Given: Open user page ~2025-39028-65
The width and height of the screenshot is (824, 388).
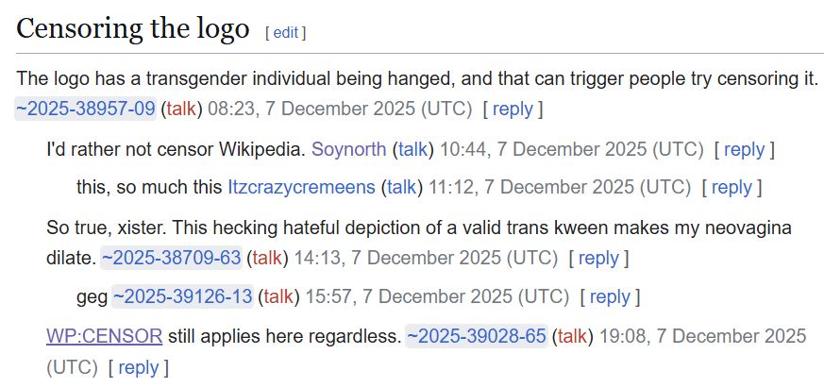Looking at the screenshot, I should click(x=476, y=336).
